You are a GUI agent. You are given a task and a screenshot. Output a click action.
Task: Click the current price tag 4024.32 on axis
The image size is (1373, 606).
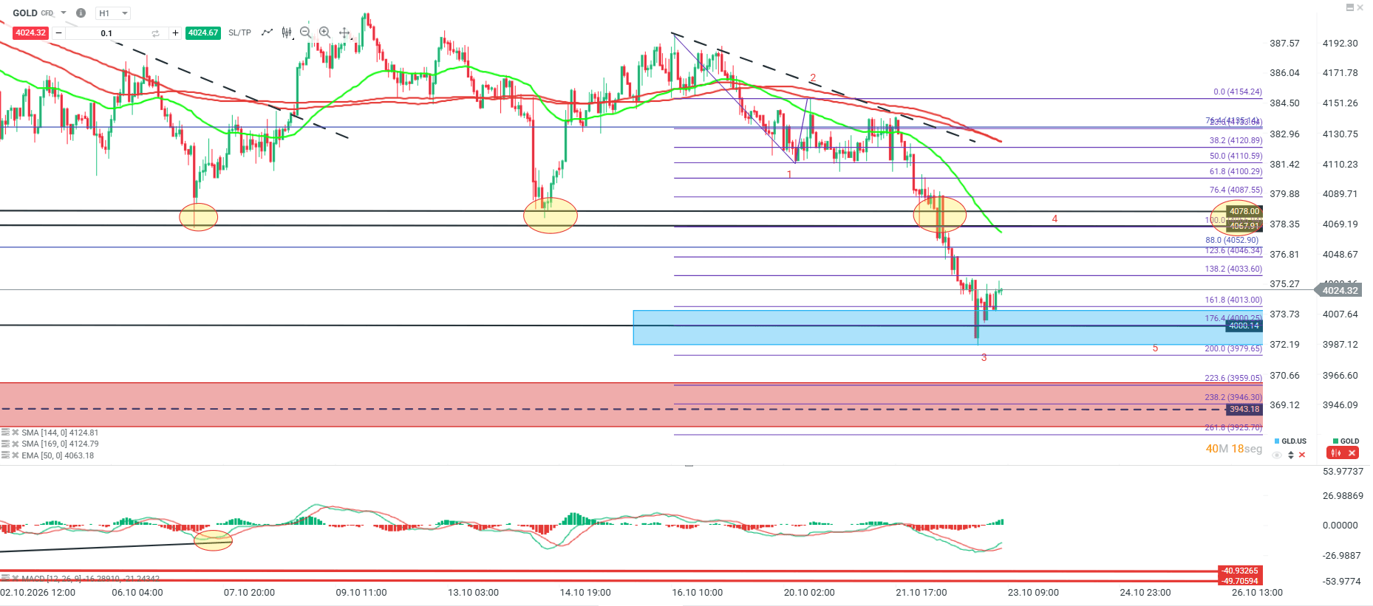click(1339, 291)
